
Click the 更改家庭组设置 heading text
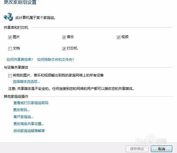point(20,2)
